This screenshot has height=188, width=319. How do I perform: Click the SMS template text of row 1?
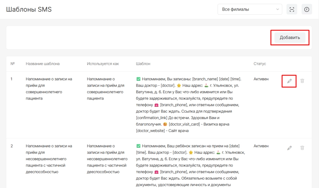[x=189, y=105]
